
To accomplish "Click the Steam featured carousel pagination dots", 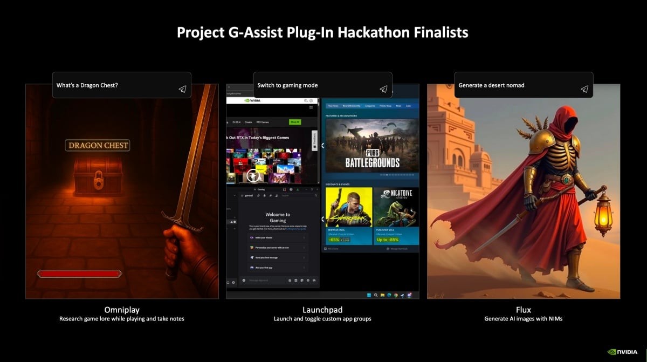I will pyautogui.click(x=397, y=175).
